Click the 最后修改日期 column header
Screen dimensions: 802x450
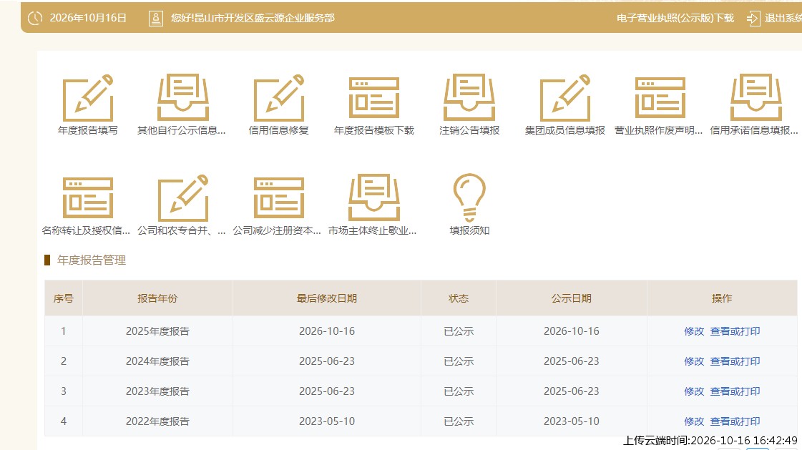(327, 298)
